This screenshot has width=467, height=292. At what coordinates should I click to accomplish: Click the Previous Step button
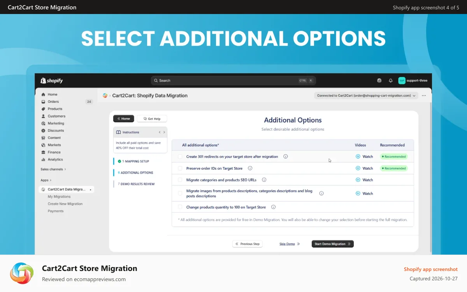[x=248, y=244]
